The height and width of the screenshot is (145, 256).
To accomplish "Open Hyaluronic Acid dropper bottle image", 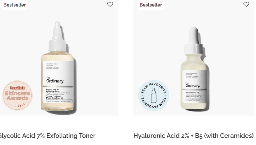I will tap(194, 69).
